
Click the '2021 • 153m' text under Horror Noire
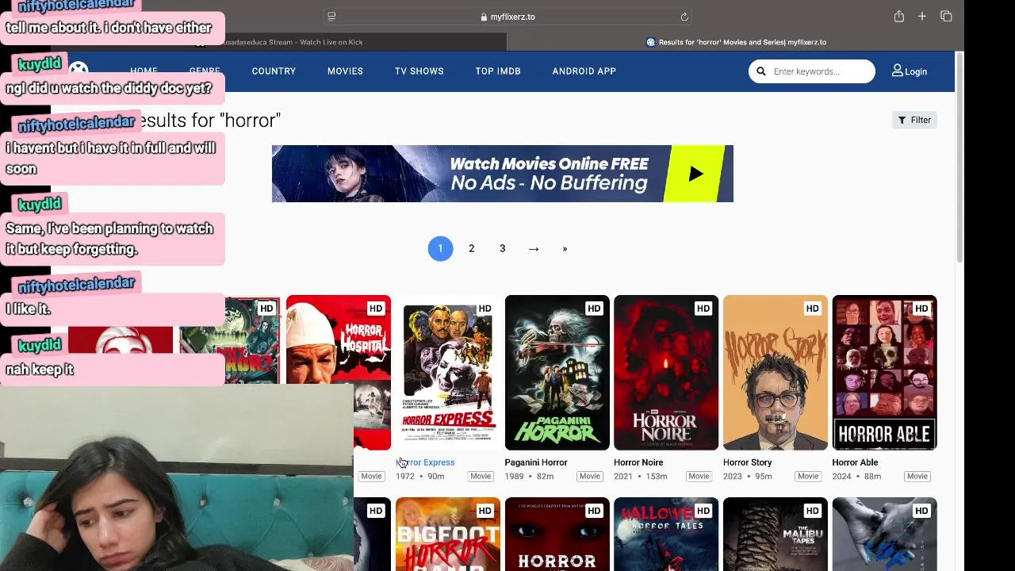tap(641, 477)
